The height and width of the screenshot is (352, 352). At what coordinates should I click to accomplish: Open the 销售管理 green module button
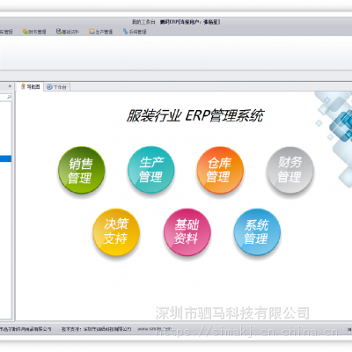82,170
